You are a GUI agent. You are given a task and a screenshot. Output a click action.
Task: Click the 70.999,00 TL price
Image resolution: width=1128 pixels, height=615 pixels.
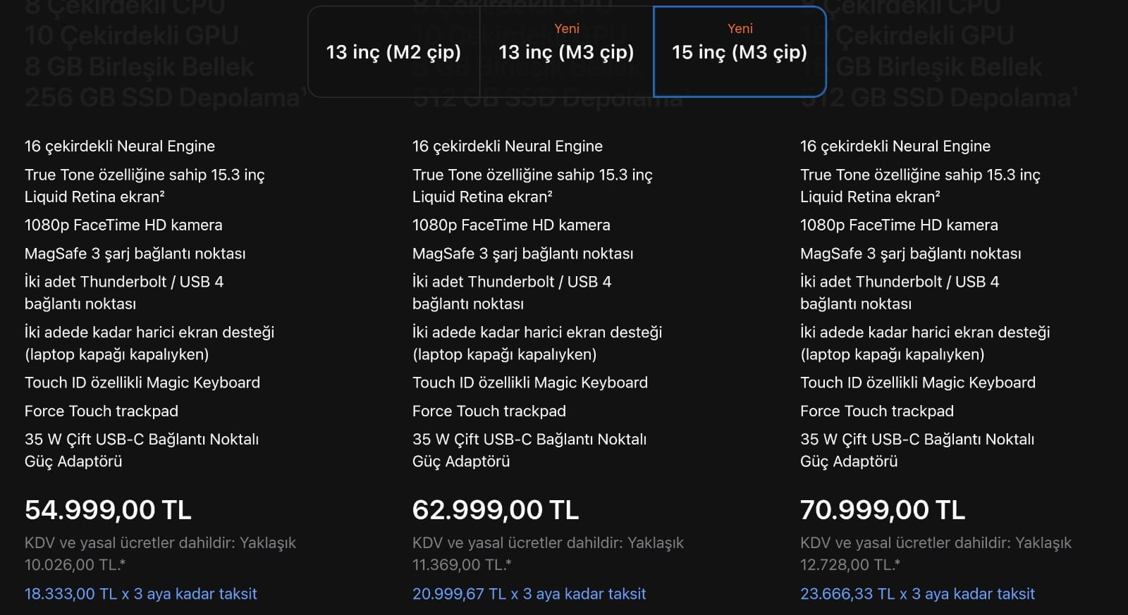point(883,509)
